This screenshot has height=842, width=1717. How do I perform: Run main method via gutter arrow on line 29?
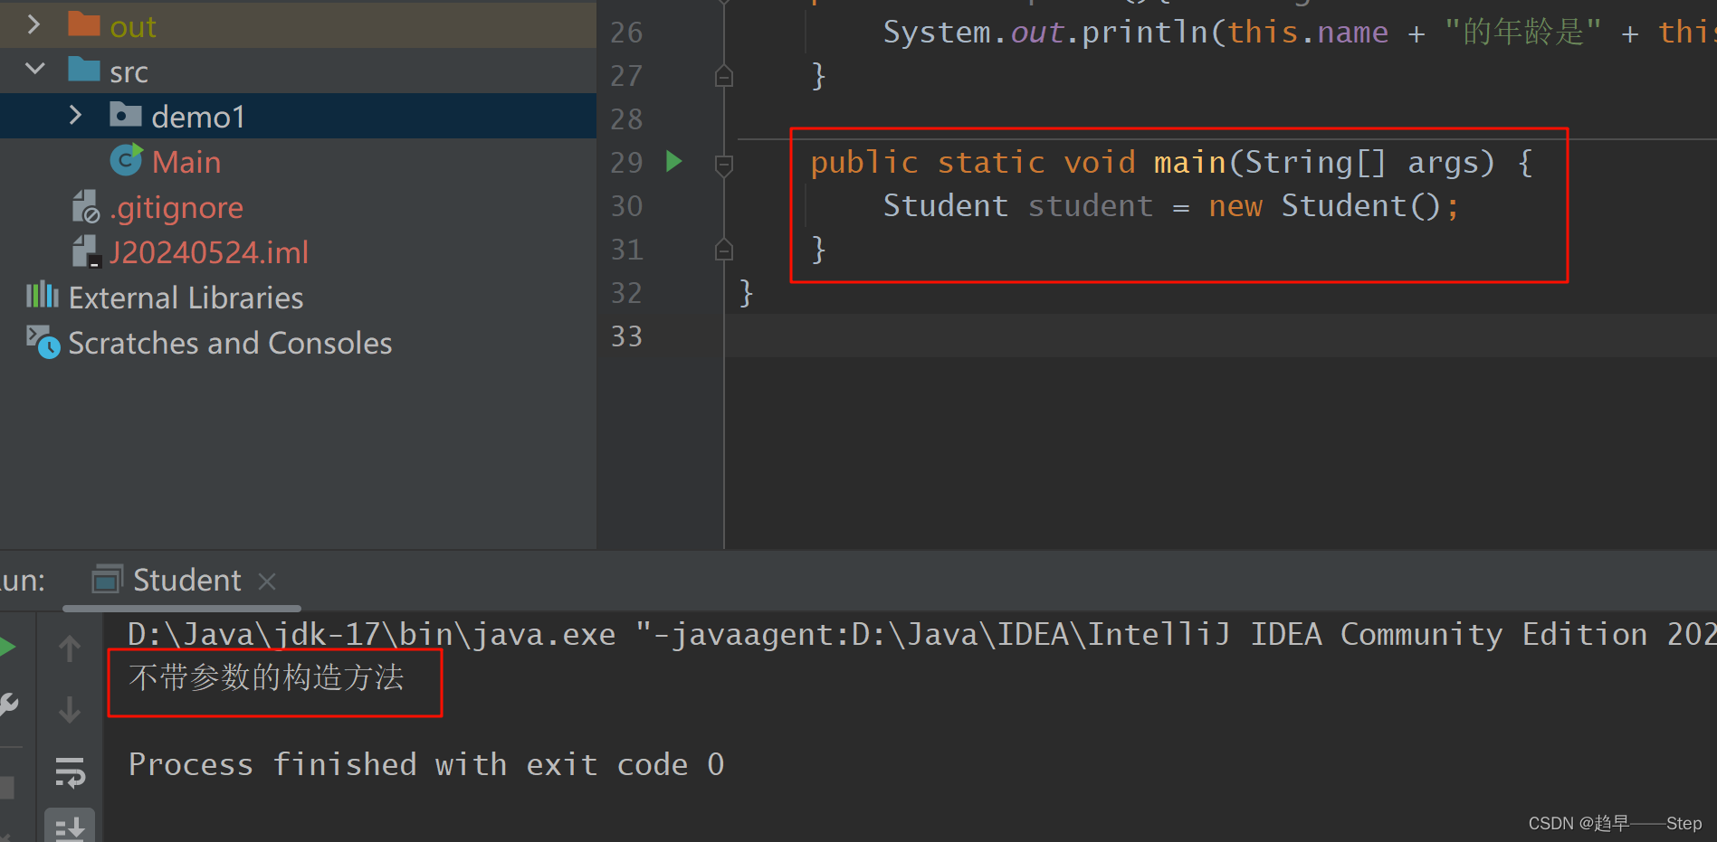pyautogui.click(x=673, y=162)
